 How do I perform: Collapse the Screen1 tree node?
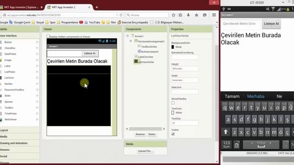coord(128,36)
